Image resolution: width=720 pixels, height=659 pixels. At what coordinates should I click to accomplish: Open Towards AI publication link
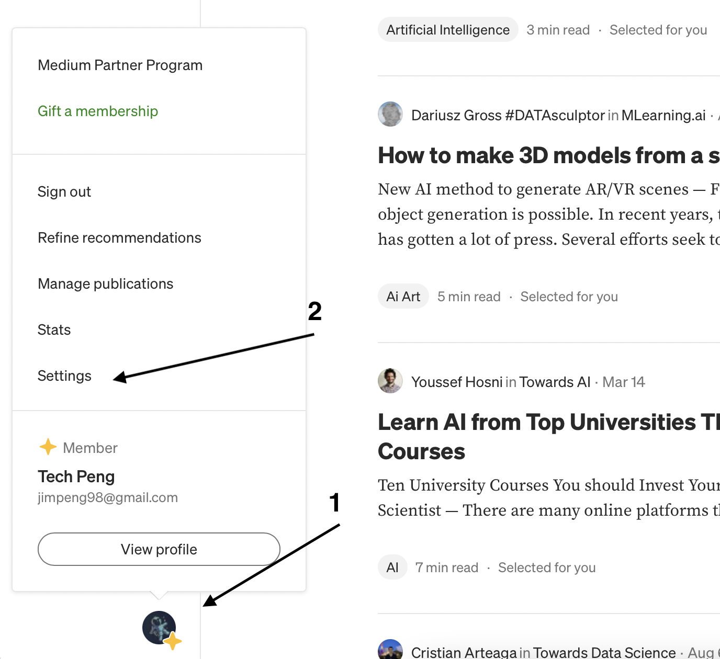[x=555, y=382]
